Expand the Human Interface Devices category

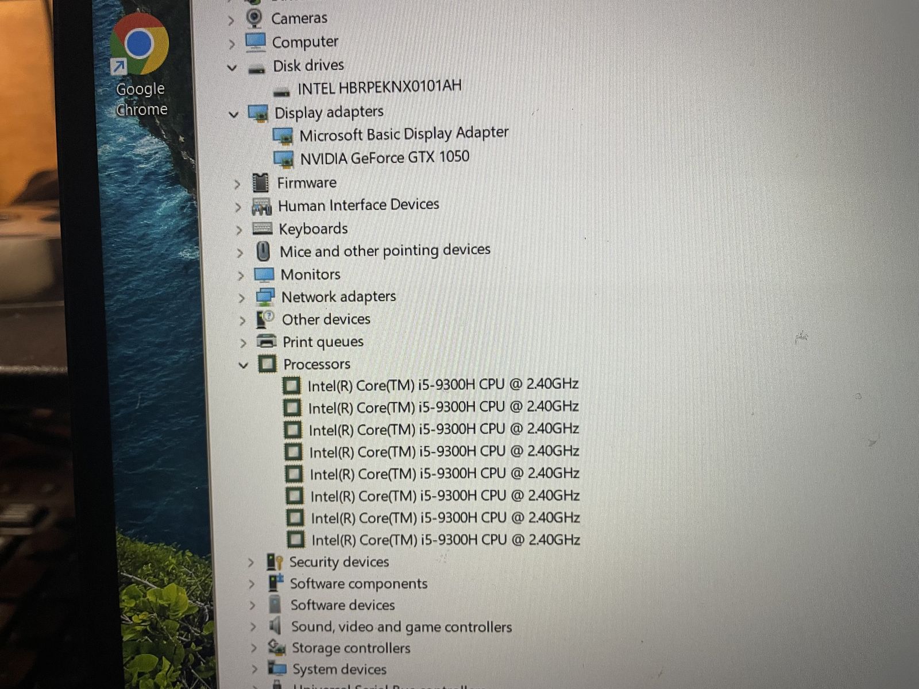tap(238, 207)
